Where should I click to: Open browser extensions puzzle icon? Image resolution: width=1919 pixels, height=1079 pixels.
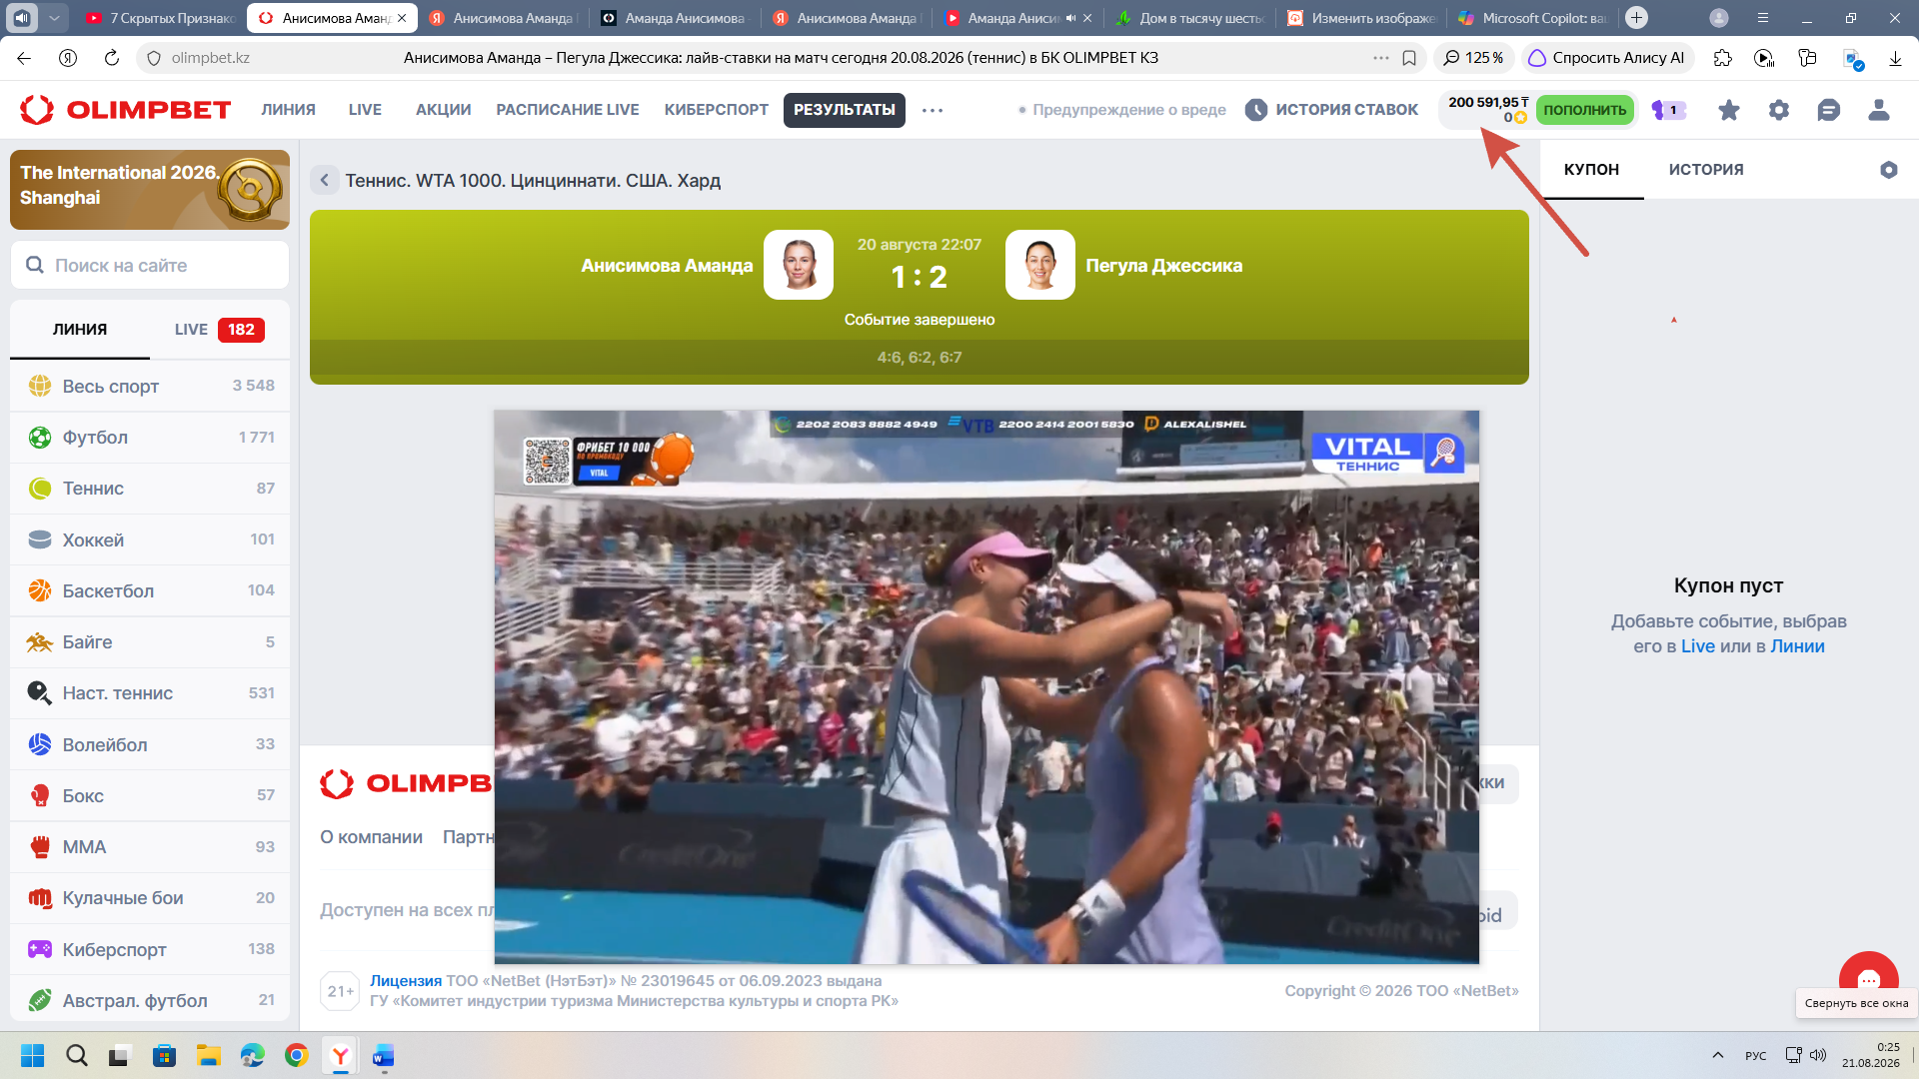1722,58
